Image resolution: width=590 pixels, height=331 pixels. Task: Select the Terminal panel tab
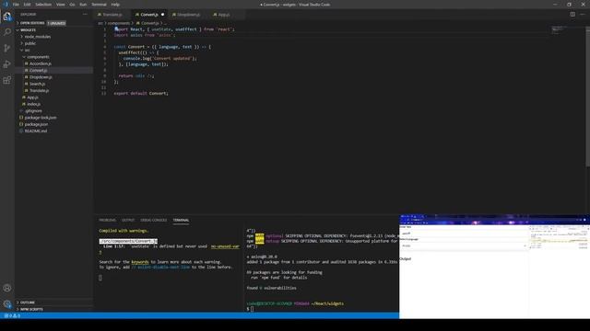pos(181,221)
